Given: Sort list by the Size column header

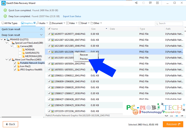Looking at the screenshot, I should (99, 29).
